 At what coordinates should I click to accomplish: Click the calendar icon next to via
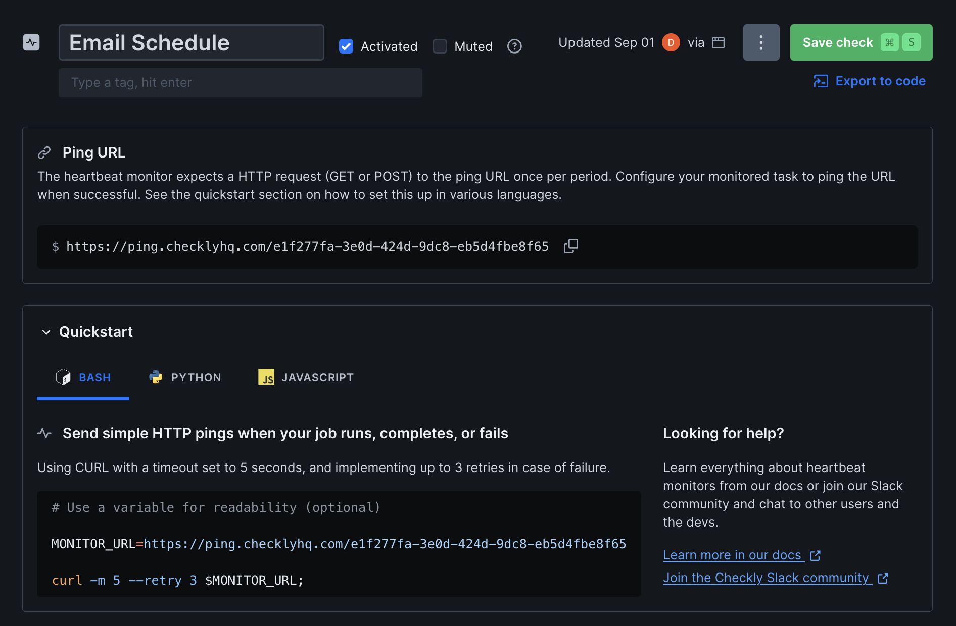click(x=718, y=42)
